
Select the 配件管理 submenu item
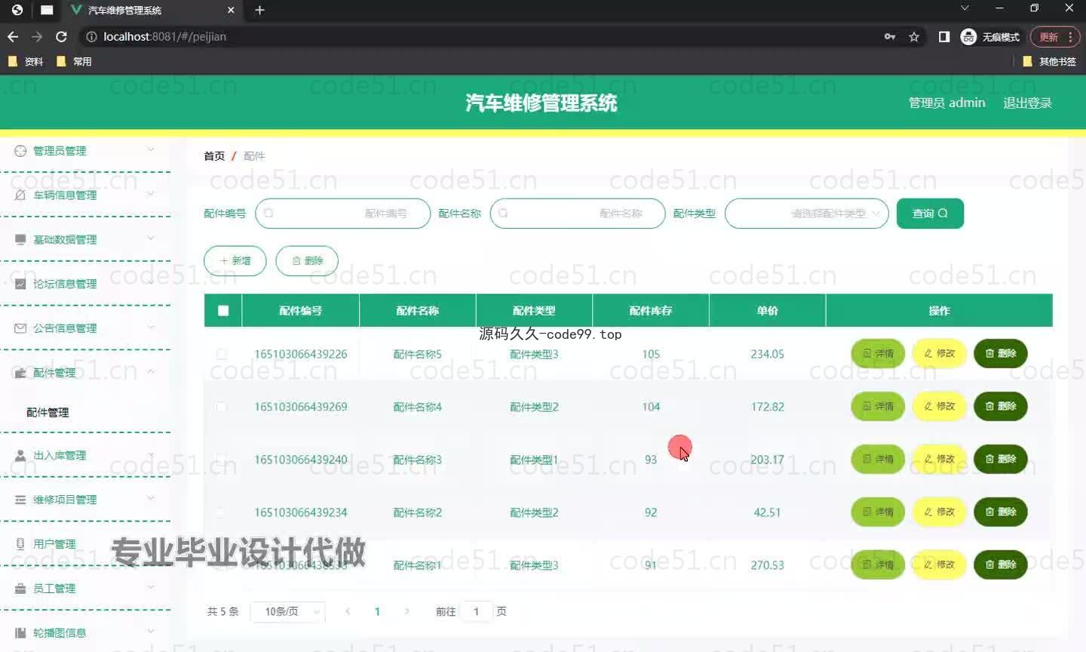(48, 412)
